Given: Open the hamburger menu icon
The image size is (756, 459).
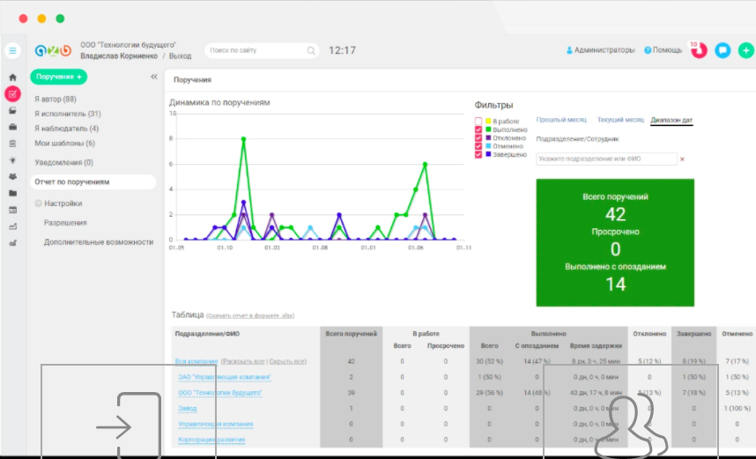Looking at the screenshot, I should pos(12,50).
